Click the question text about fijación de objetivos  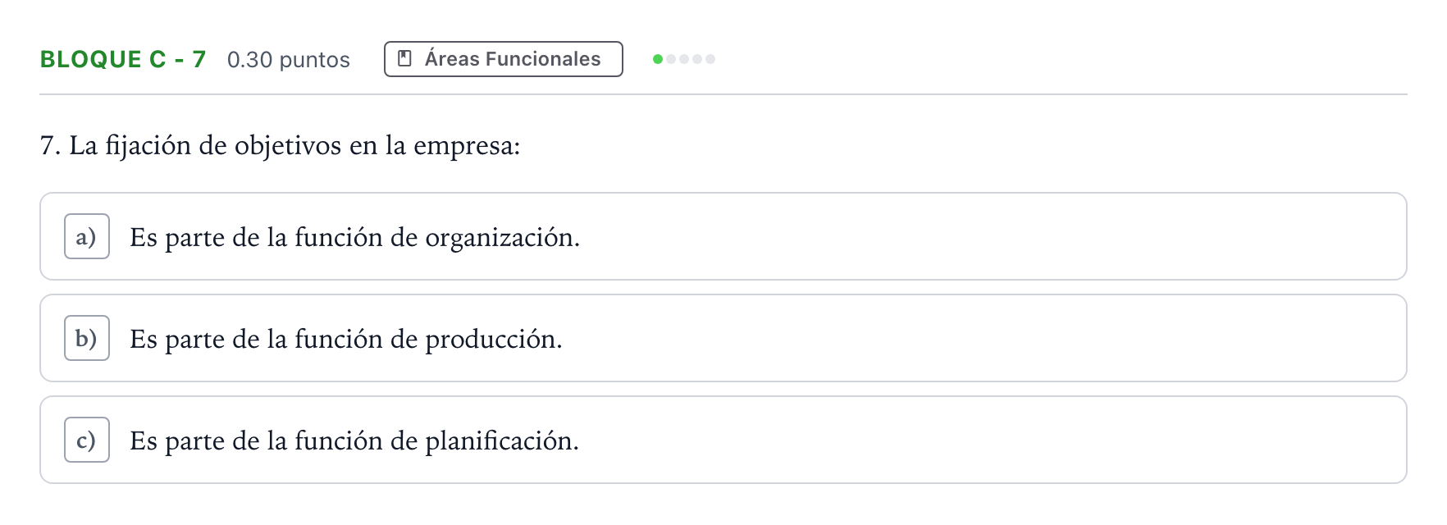pos(281,146)
